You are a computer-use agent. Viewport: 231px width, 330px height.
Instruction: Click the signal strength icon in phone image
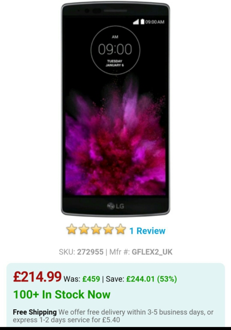(x=136, y=22)
